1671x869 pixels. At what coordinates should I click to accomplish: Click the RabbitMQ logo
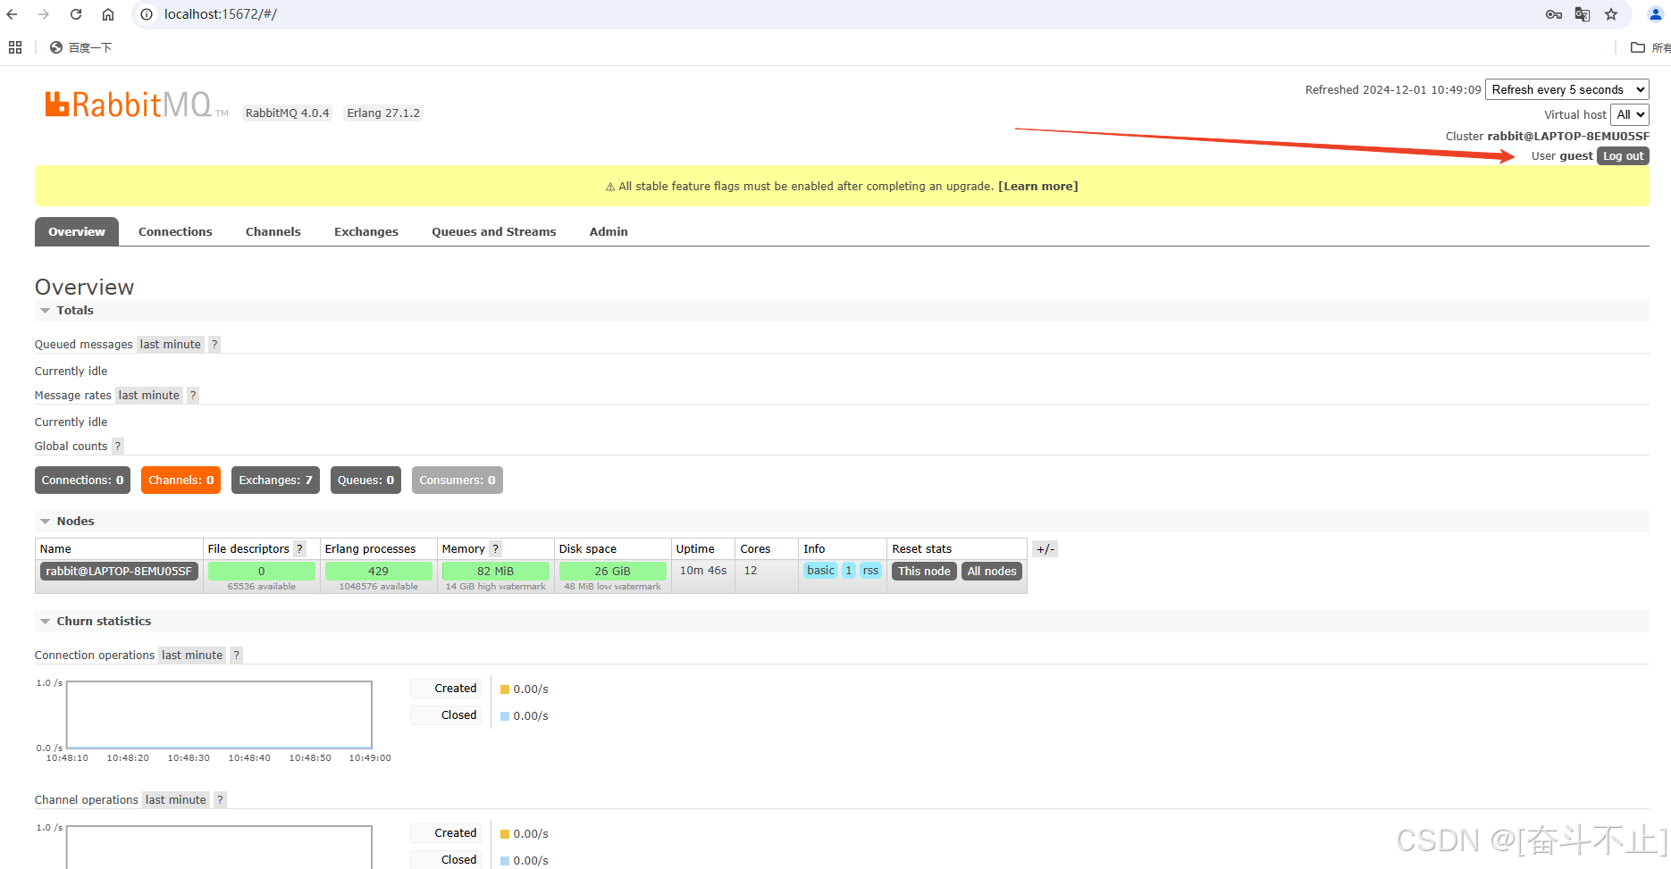click(x=136, y=104)
